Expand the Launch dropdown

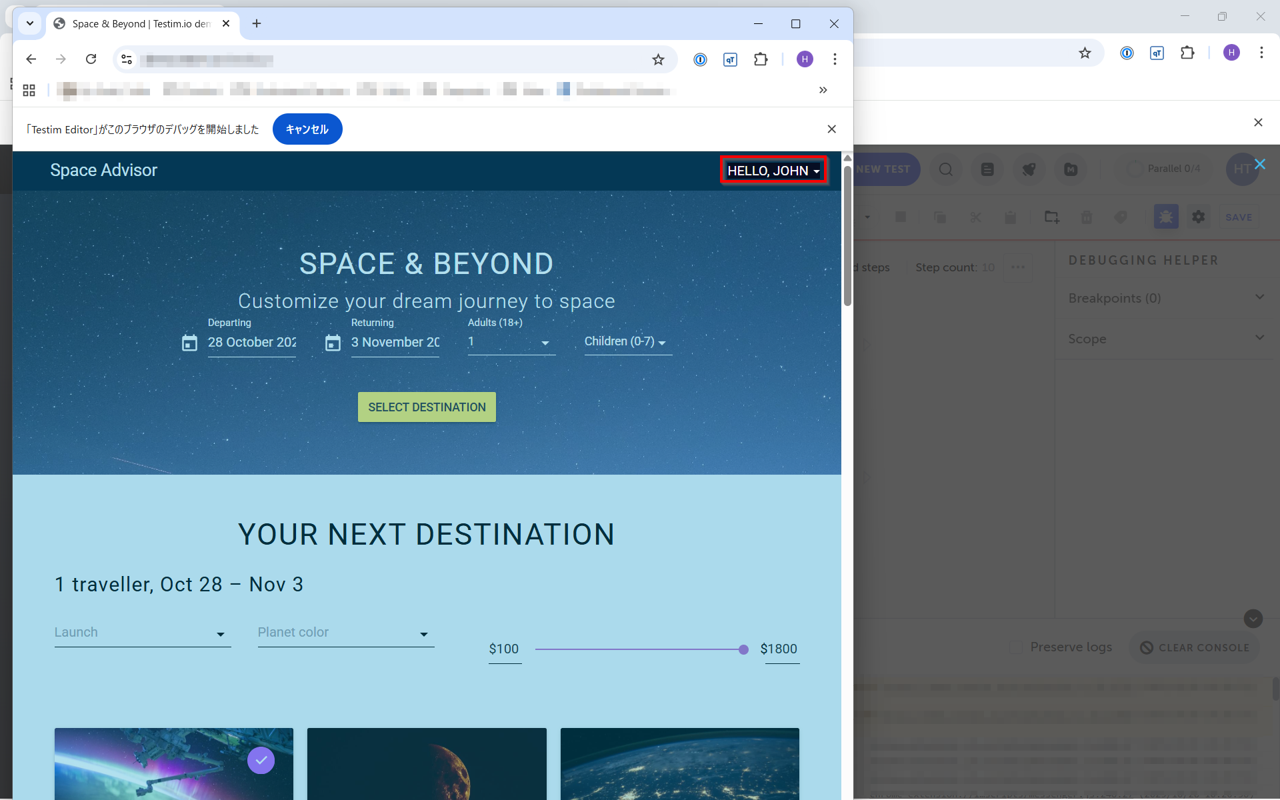tap(142, 633)
